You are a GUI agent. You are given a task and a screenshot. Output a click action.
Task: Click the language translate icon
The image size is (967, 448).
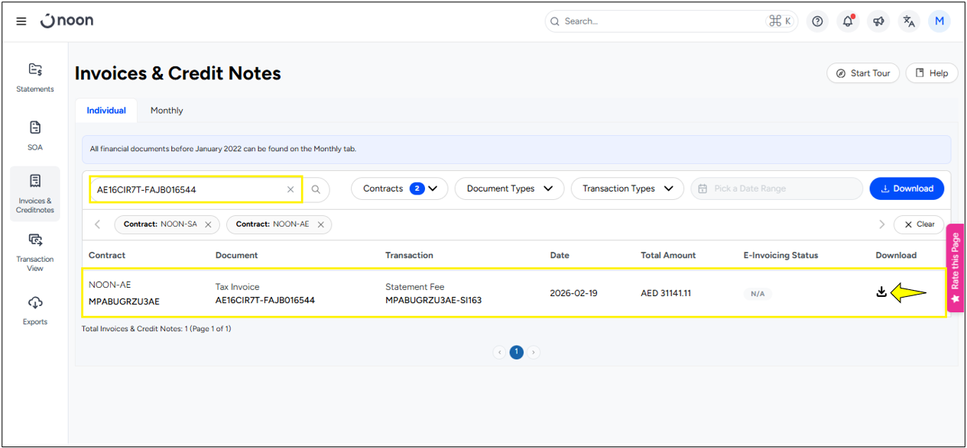pyautogui.click(x=909, y=21)
